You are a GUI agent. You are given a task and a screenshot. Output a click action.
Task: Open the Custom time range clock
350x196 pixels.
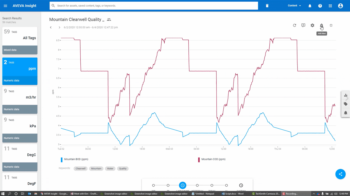pyautogui.click(x=241, y=185)
